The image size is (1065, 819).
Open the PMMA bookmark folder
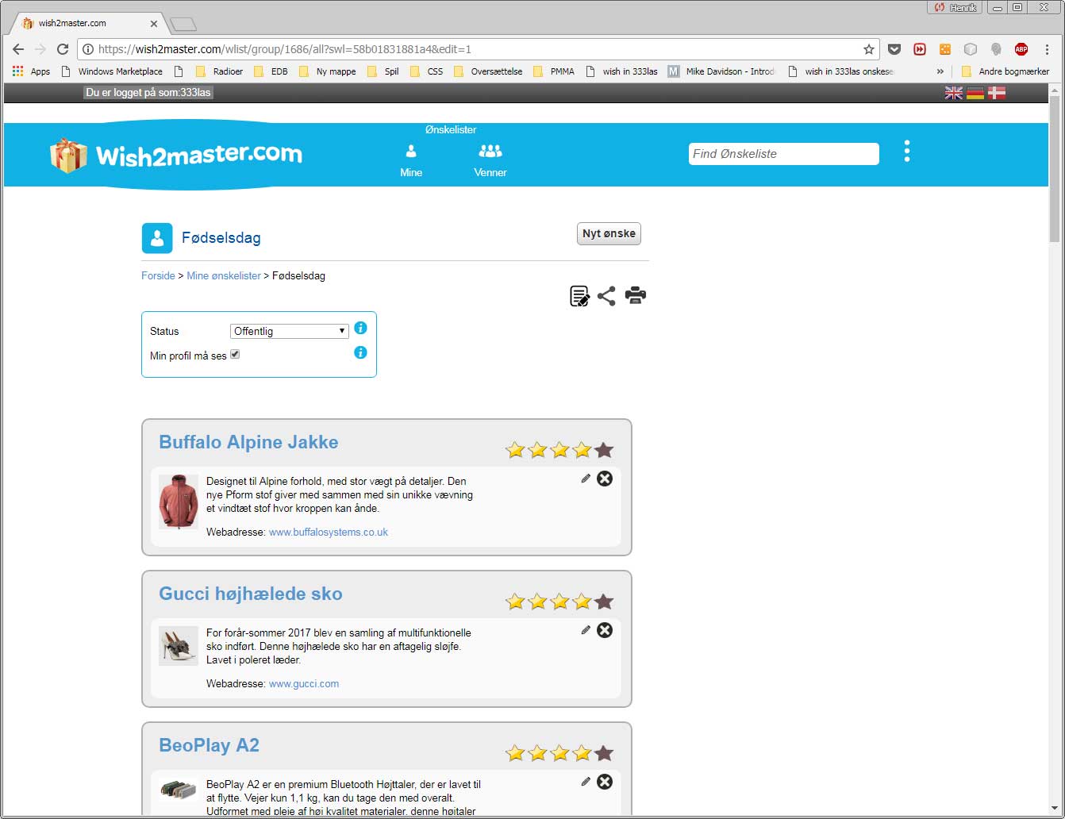click(554, 71)
